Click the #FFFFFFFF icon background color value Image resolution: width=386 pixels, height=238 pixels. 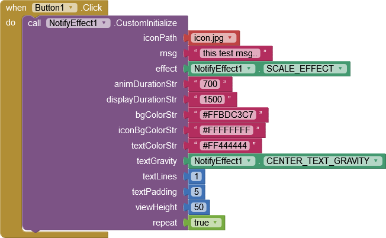(x=227, y=130)
